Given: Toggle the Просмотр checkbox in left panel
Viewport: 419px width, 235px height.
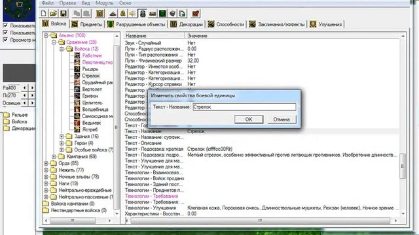Looking at the screenshot, I should [5, 40].
